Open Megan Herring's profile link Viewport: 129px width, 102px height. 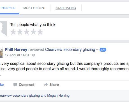[x=58, y=96]
